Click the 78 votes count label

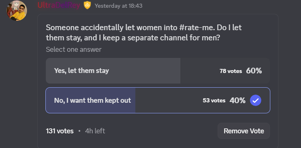pyautogui.click(x=231, y=71)
